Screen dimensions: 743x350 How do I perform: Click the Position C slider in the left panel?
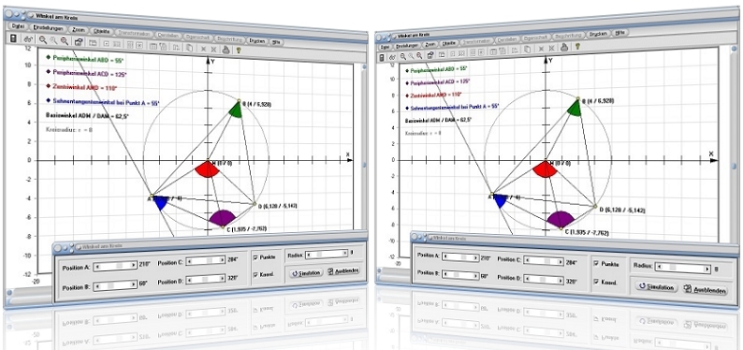pos(205,260)
